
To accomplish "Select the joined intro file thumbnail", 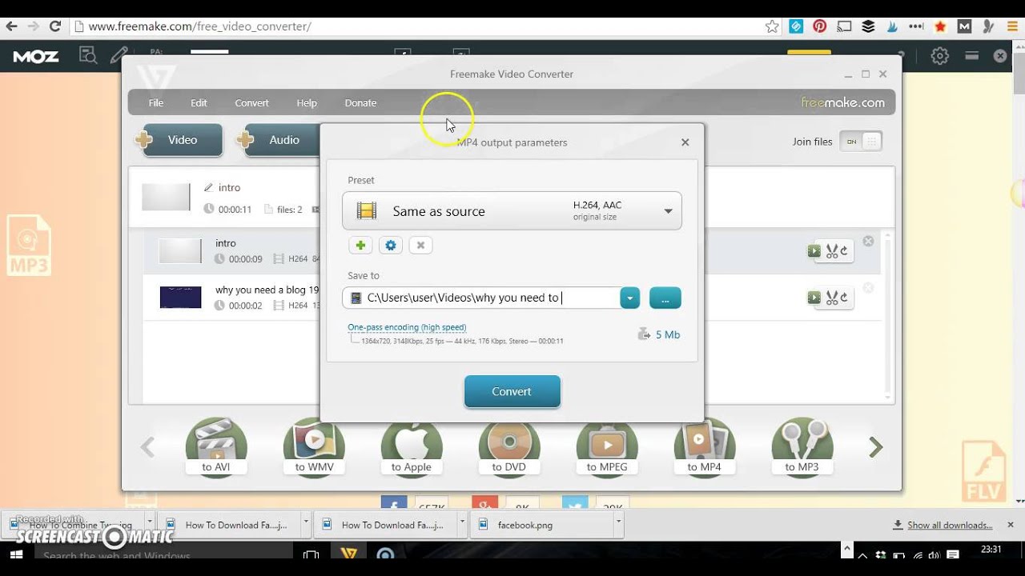I will (166, 197).
